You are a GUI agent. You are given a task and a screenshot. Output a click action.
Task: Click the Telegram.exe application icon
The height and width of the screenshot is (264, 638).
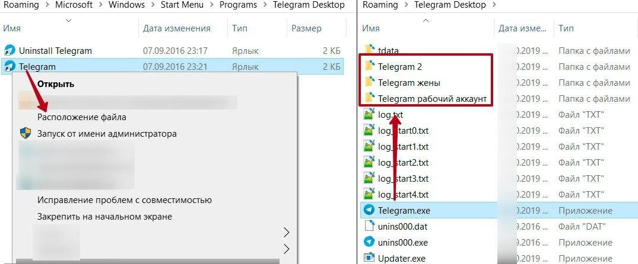point(369,211)
